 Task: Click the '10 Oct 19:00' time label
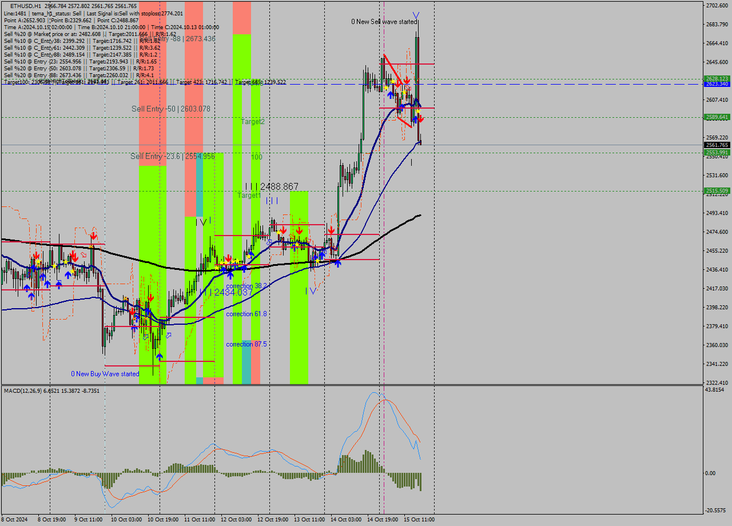(162, 520)
